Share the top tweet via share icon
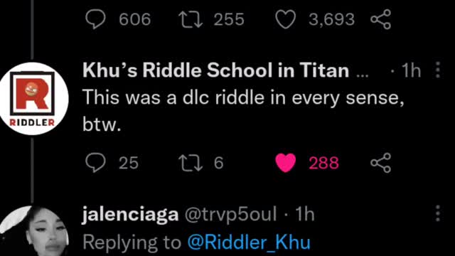Image resolution: width=455 pixels, height=256 pixels. tap(381, 19)
